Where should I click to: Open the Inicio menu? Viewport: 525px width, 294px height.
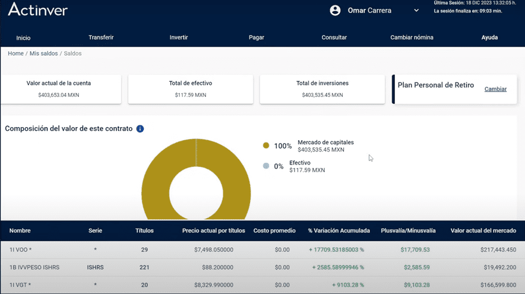coord(23,38)
